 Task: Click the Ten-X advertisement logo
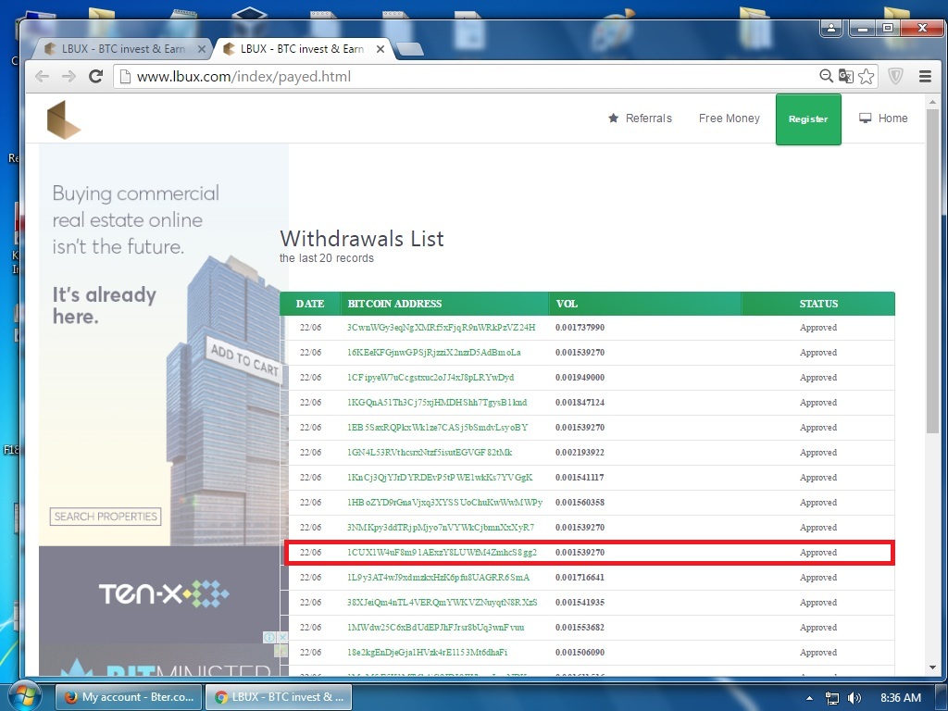(x=164, y=593)
